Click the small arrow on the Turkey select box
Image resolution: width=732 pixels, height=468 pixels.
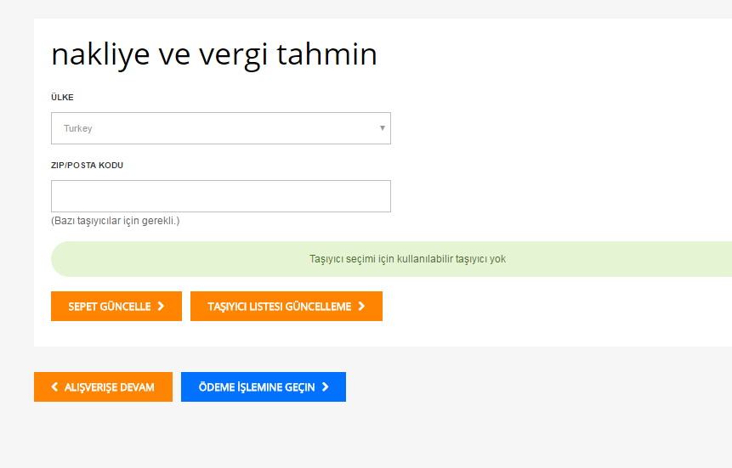pyautogui.click(x=383, y=128)
